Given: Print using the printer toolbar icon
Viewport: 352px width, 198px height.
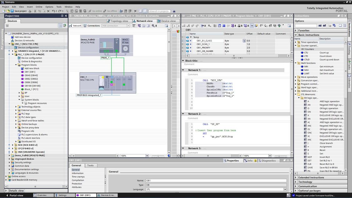Looking at the screenshot, I should (30, 11).
